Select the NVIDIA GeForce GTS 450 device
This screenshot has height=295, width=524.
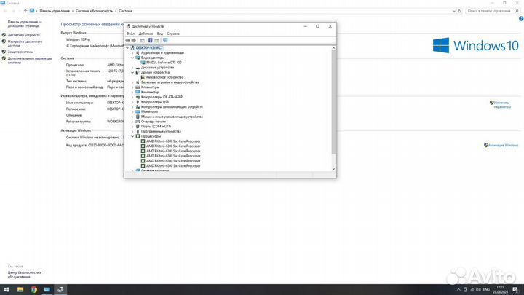pos(164,63)
